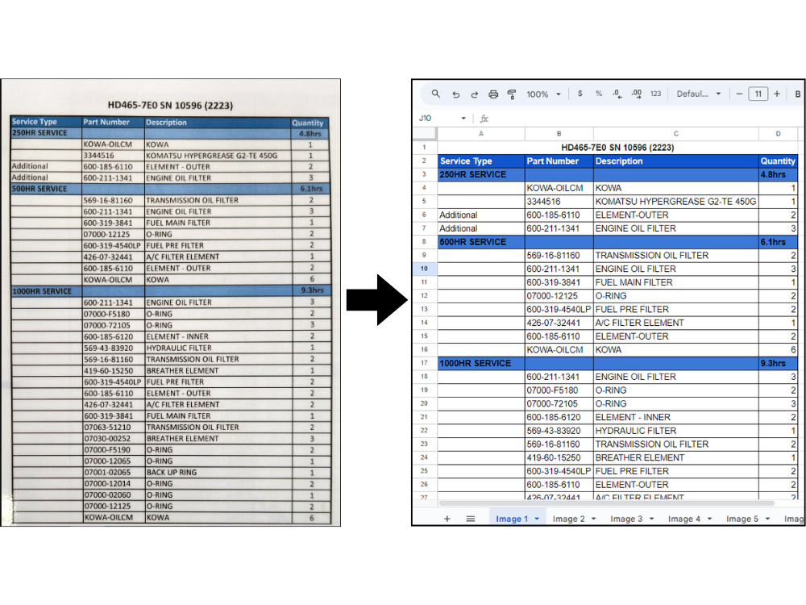Image resolution: width=806 pixels, height=605 pixels.
Task: Open Image 1 tab dropdown arrow
Action: coord(537,519)
